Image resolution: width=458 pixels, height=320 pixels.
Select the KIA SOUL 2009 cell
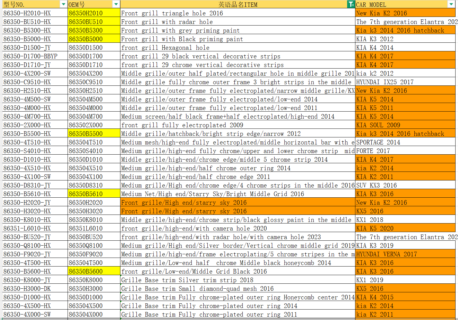click(x=405, y=125)
